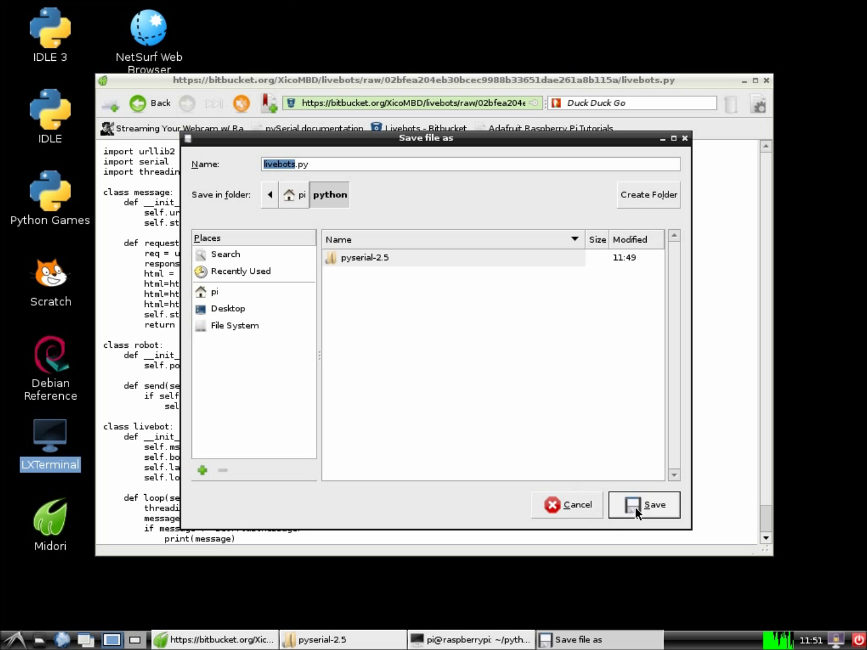Click the orange stop-loading icon in browser toolbar
This screenshot has height=650, width=867.
click(241, 104)
